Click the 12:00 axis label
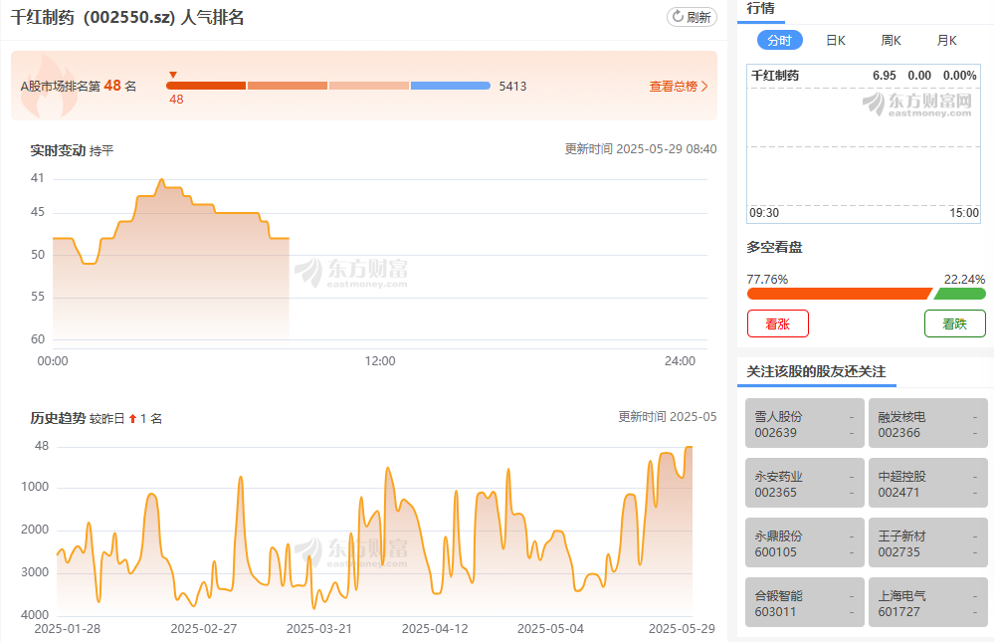994x642 pixels. tap(380, 361)
